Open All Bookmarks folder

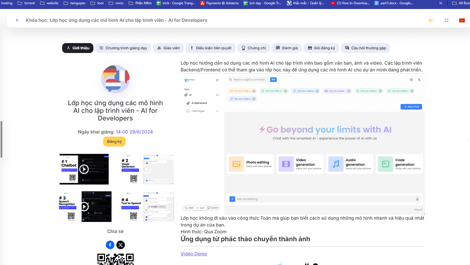(x=461, y=3)
